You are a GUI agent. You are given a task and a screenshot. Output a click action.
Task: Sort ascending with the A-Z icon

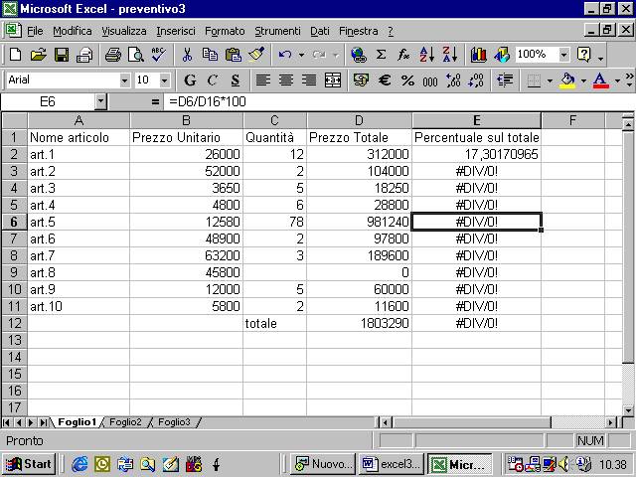click(x=427, y=55)
